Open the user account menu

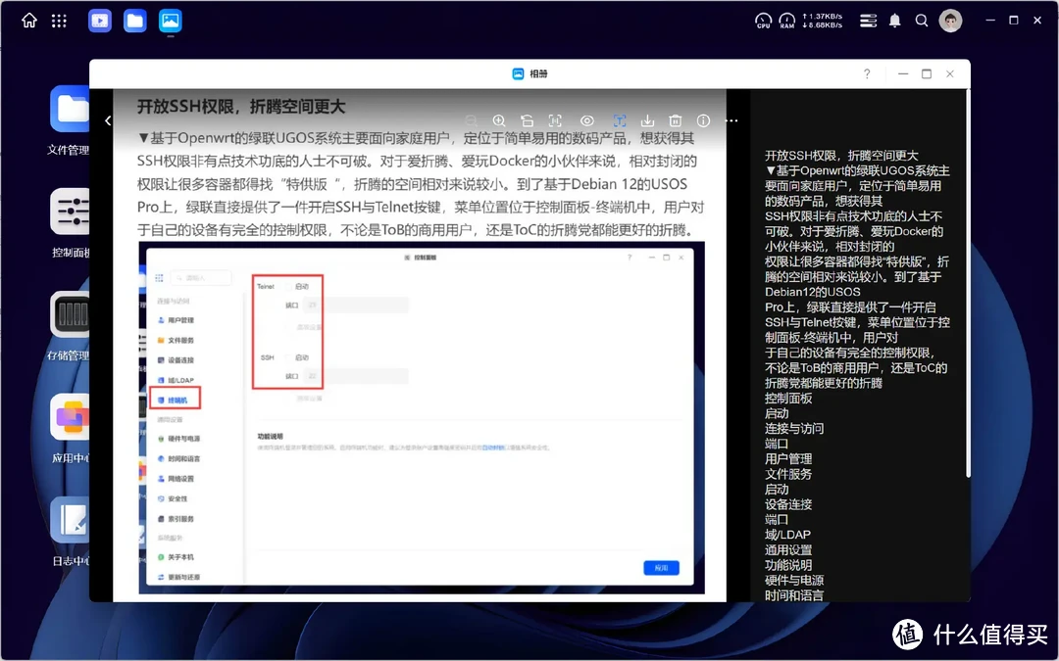pyautogui.click(x=950, y=21)
